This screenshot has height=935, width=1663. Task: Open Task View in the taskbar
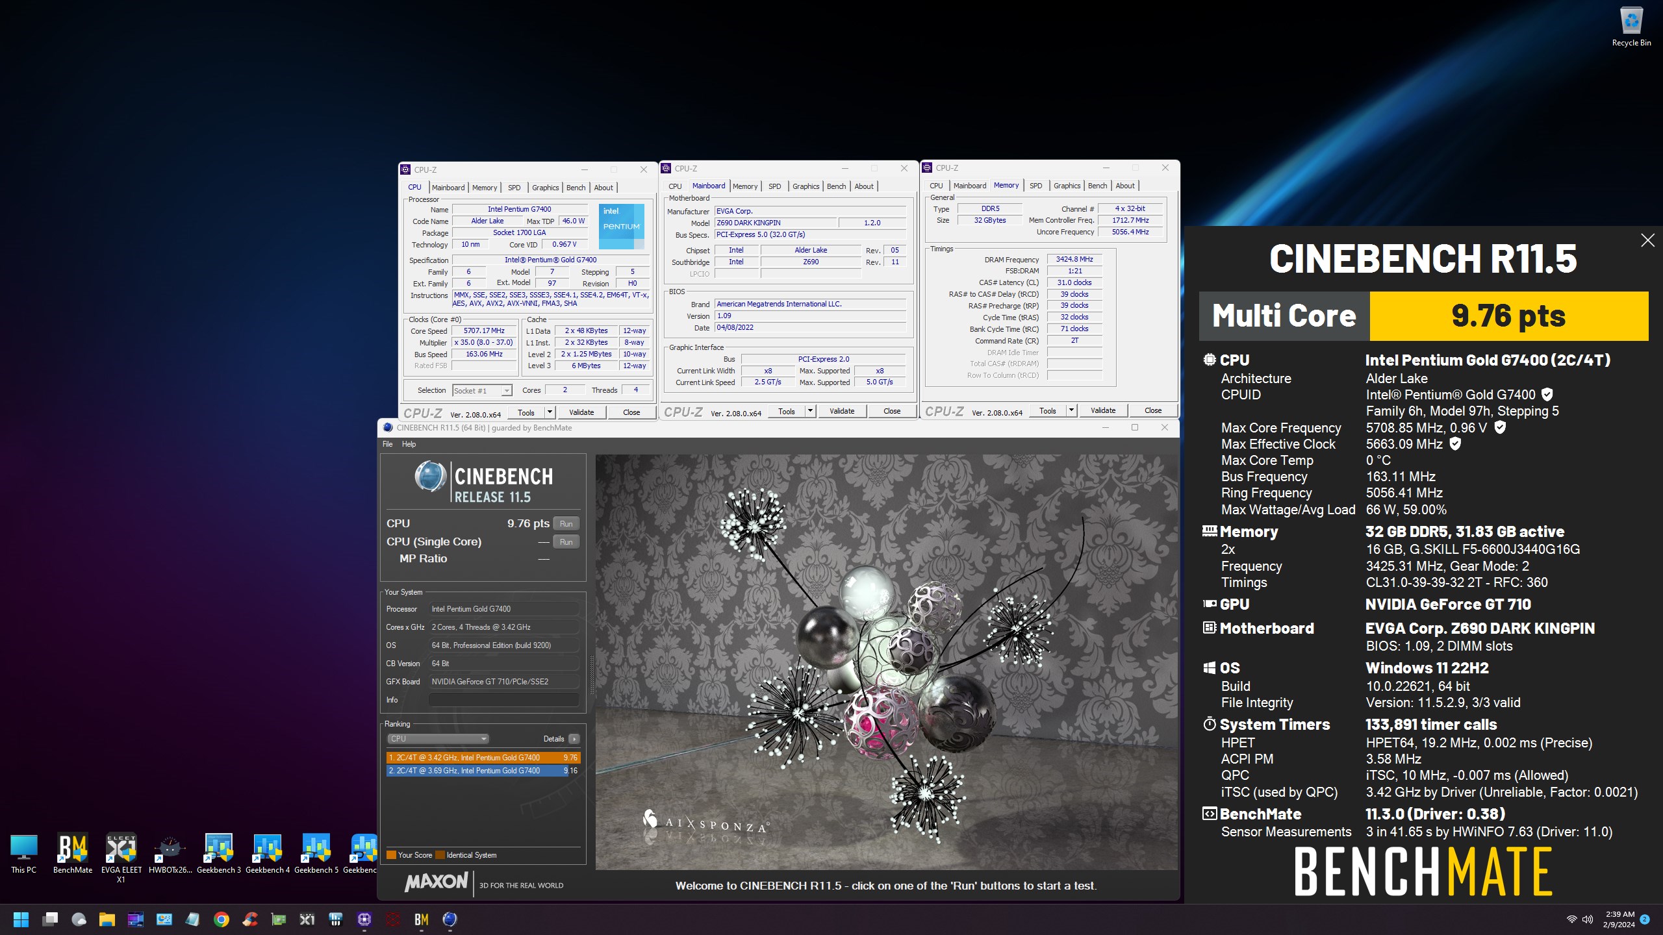50,919
